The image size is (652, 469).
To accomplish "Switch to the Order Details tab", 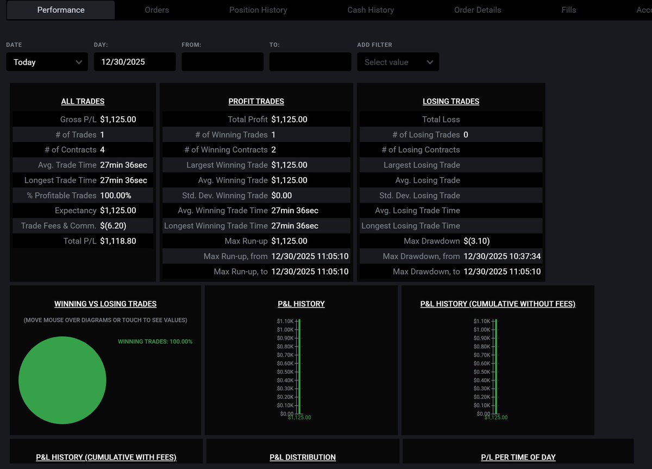I will [477, 10].
